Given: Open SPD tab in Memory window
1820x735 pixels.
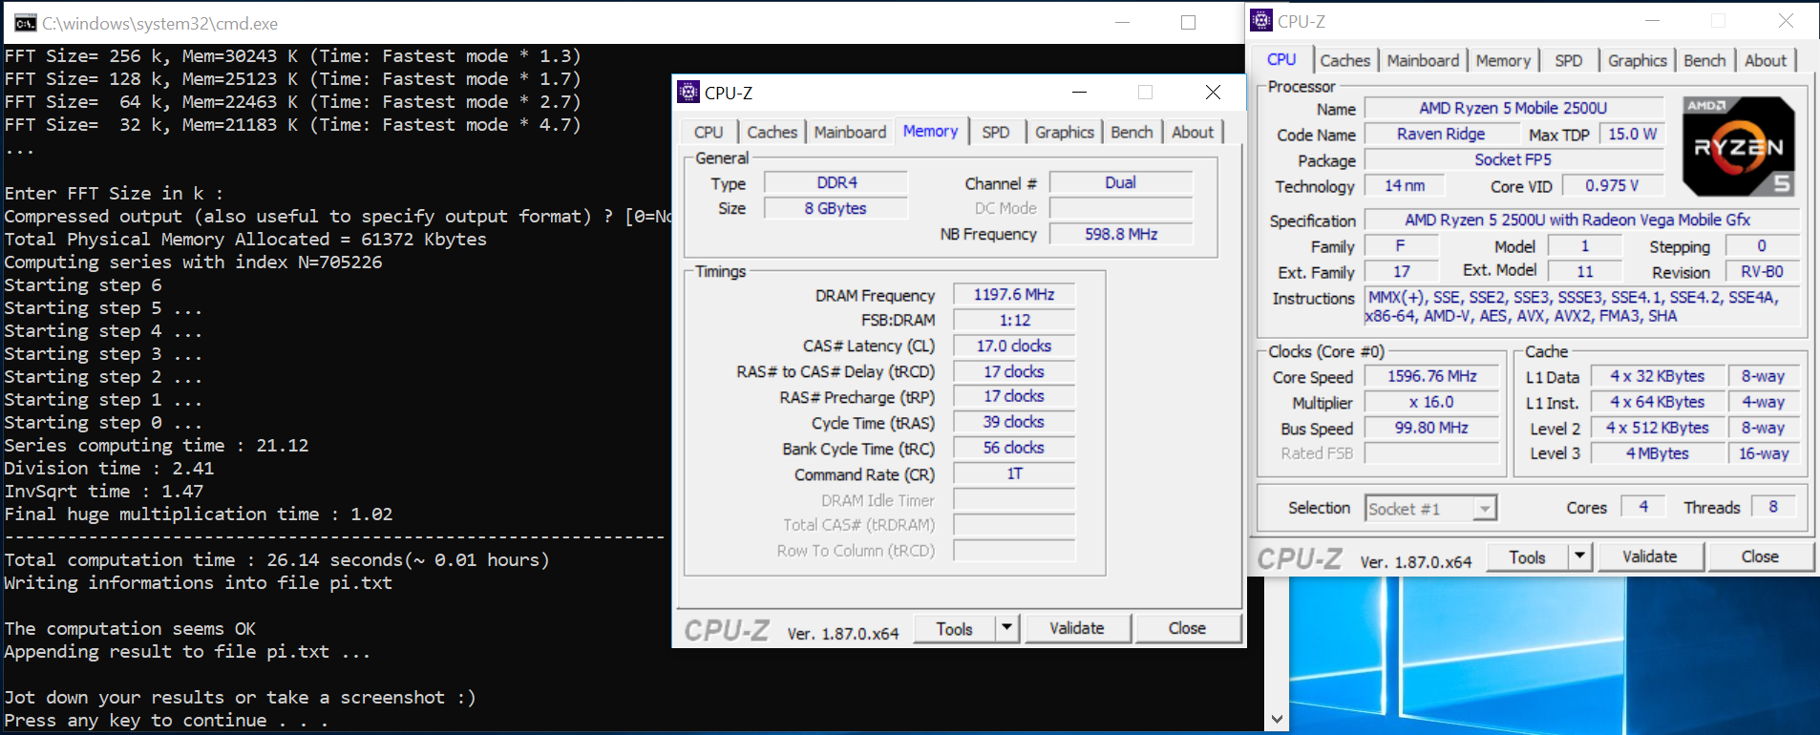Looking at the screenshot, I should [x=996, y=133].
